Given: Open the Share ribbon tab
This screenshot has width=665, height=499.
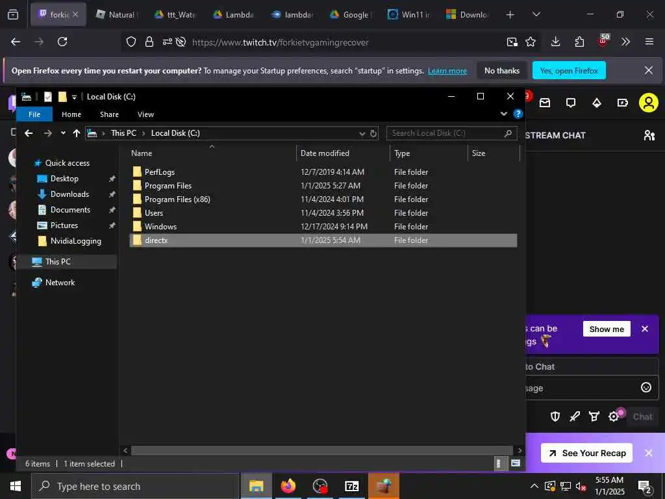Looking at the screenshot, I should click(109, 114).
